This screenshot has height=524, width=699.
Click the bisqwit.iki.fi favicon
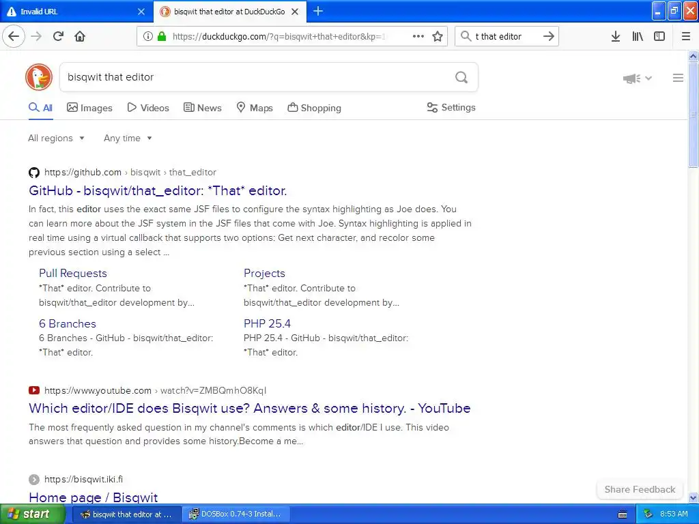[x=34, y=480]
